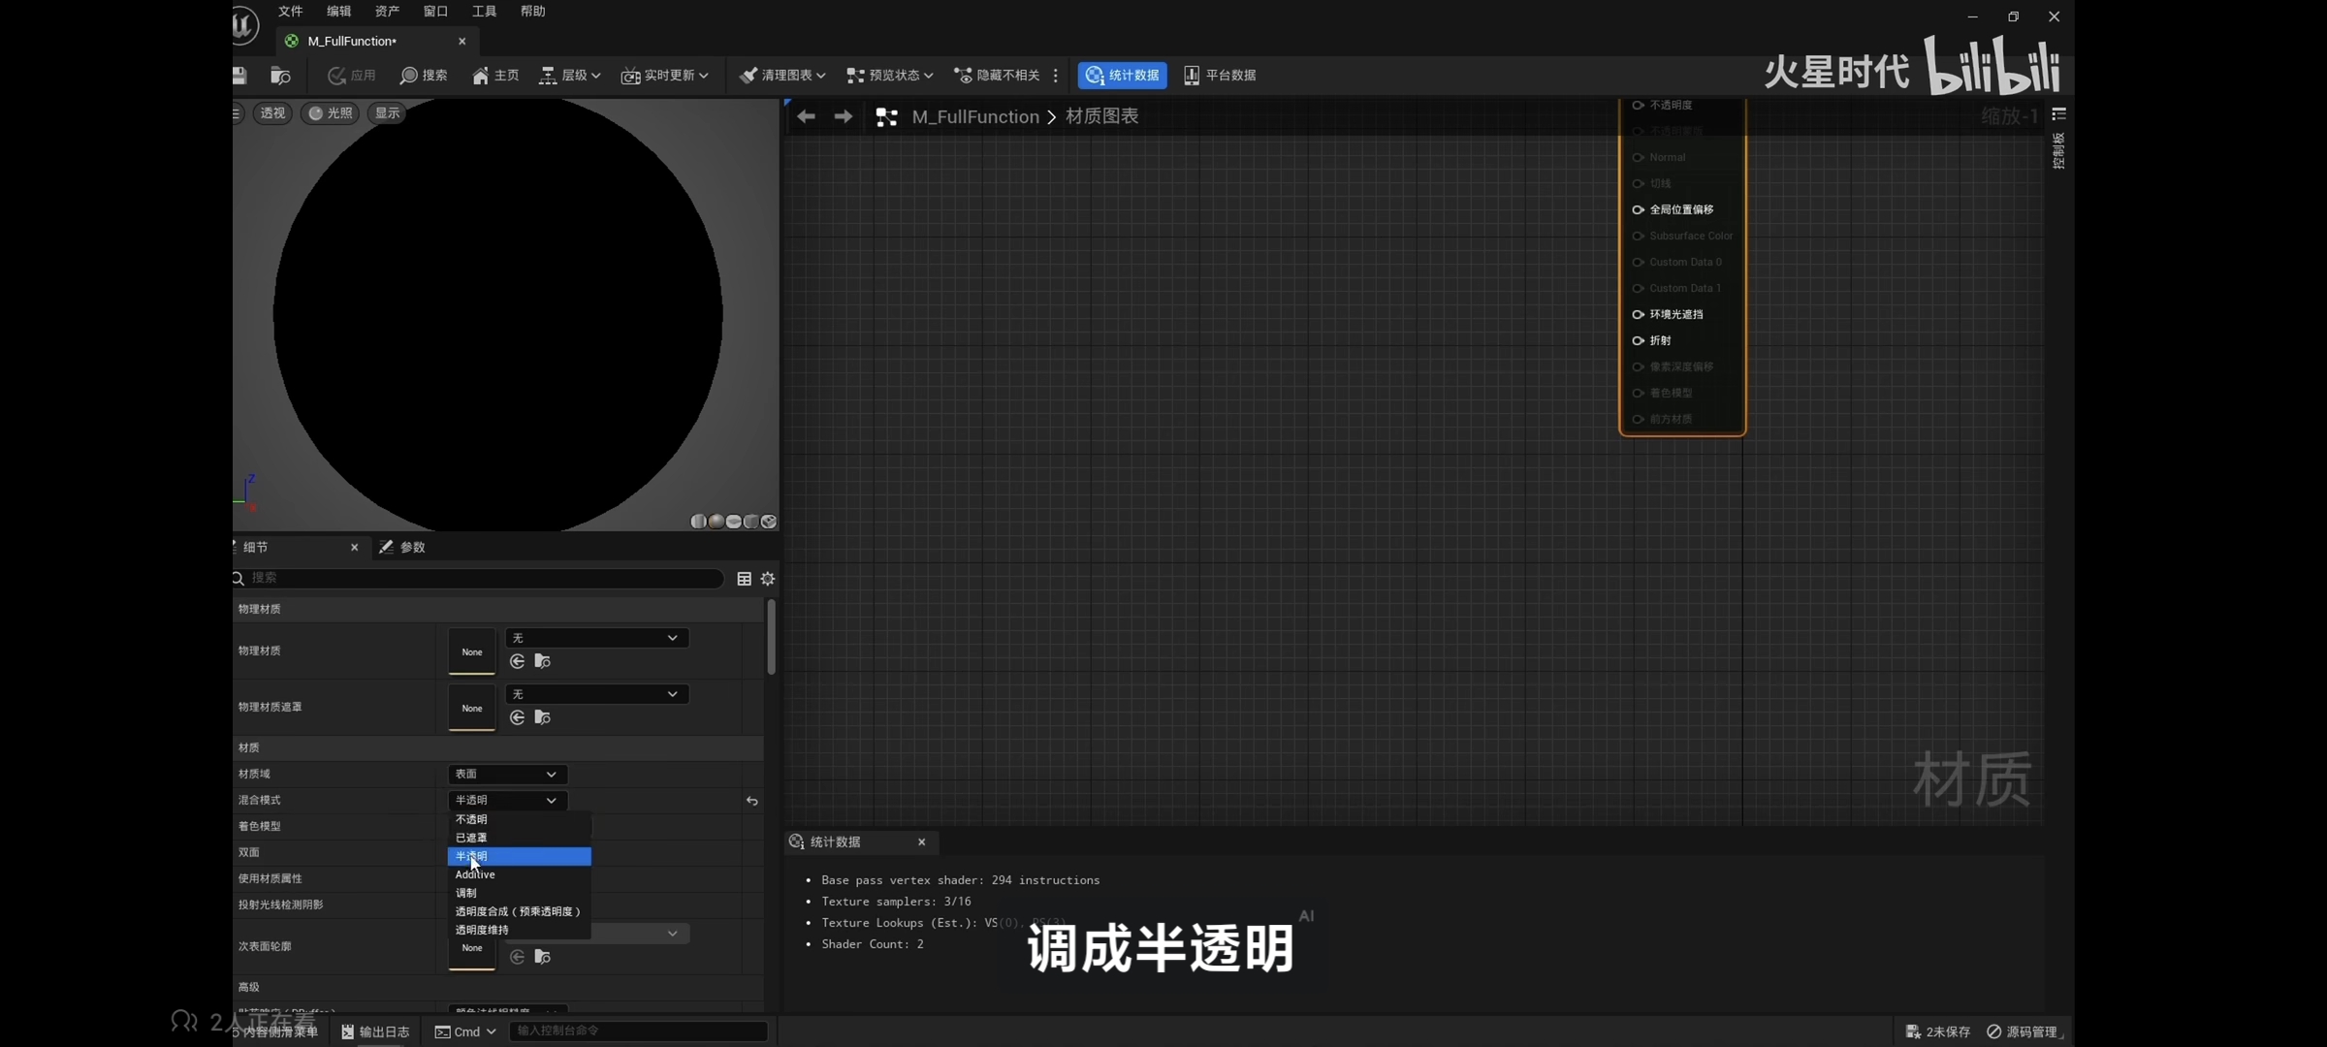The image size is (2327, 1047).
Task: Open the details panel settings gear
Action: coord(768,579)
